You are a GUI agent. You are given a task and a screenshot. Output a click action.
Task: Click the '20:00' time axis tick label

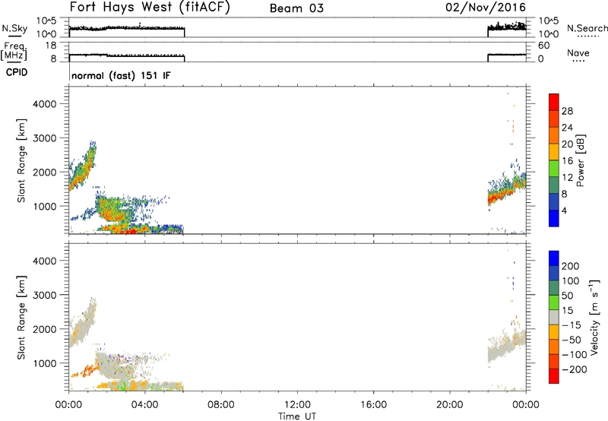click(449, 405)
